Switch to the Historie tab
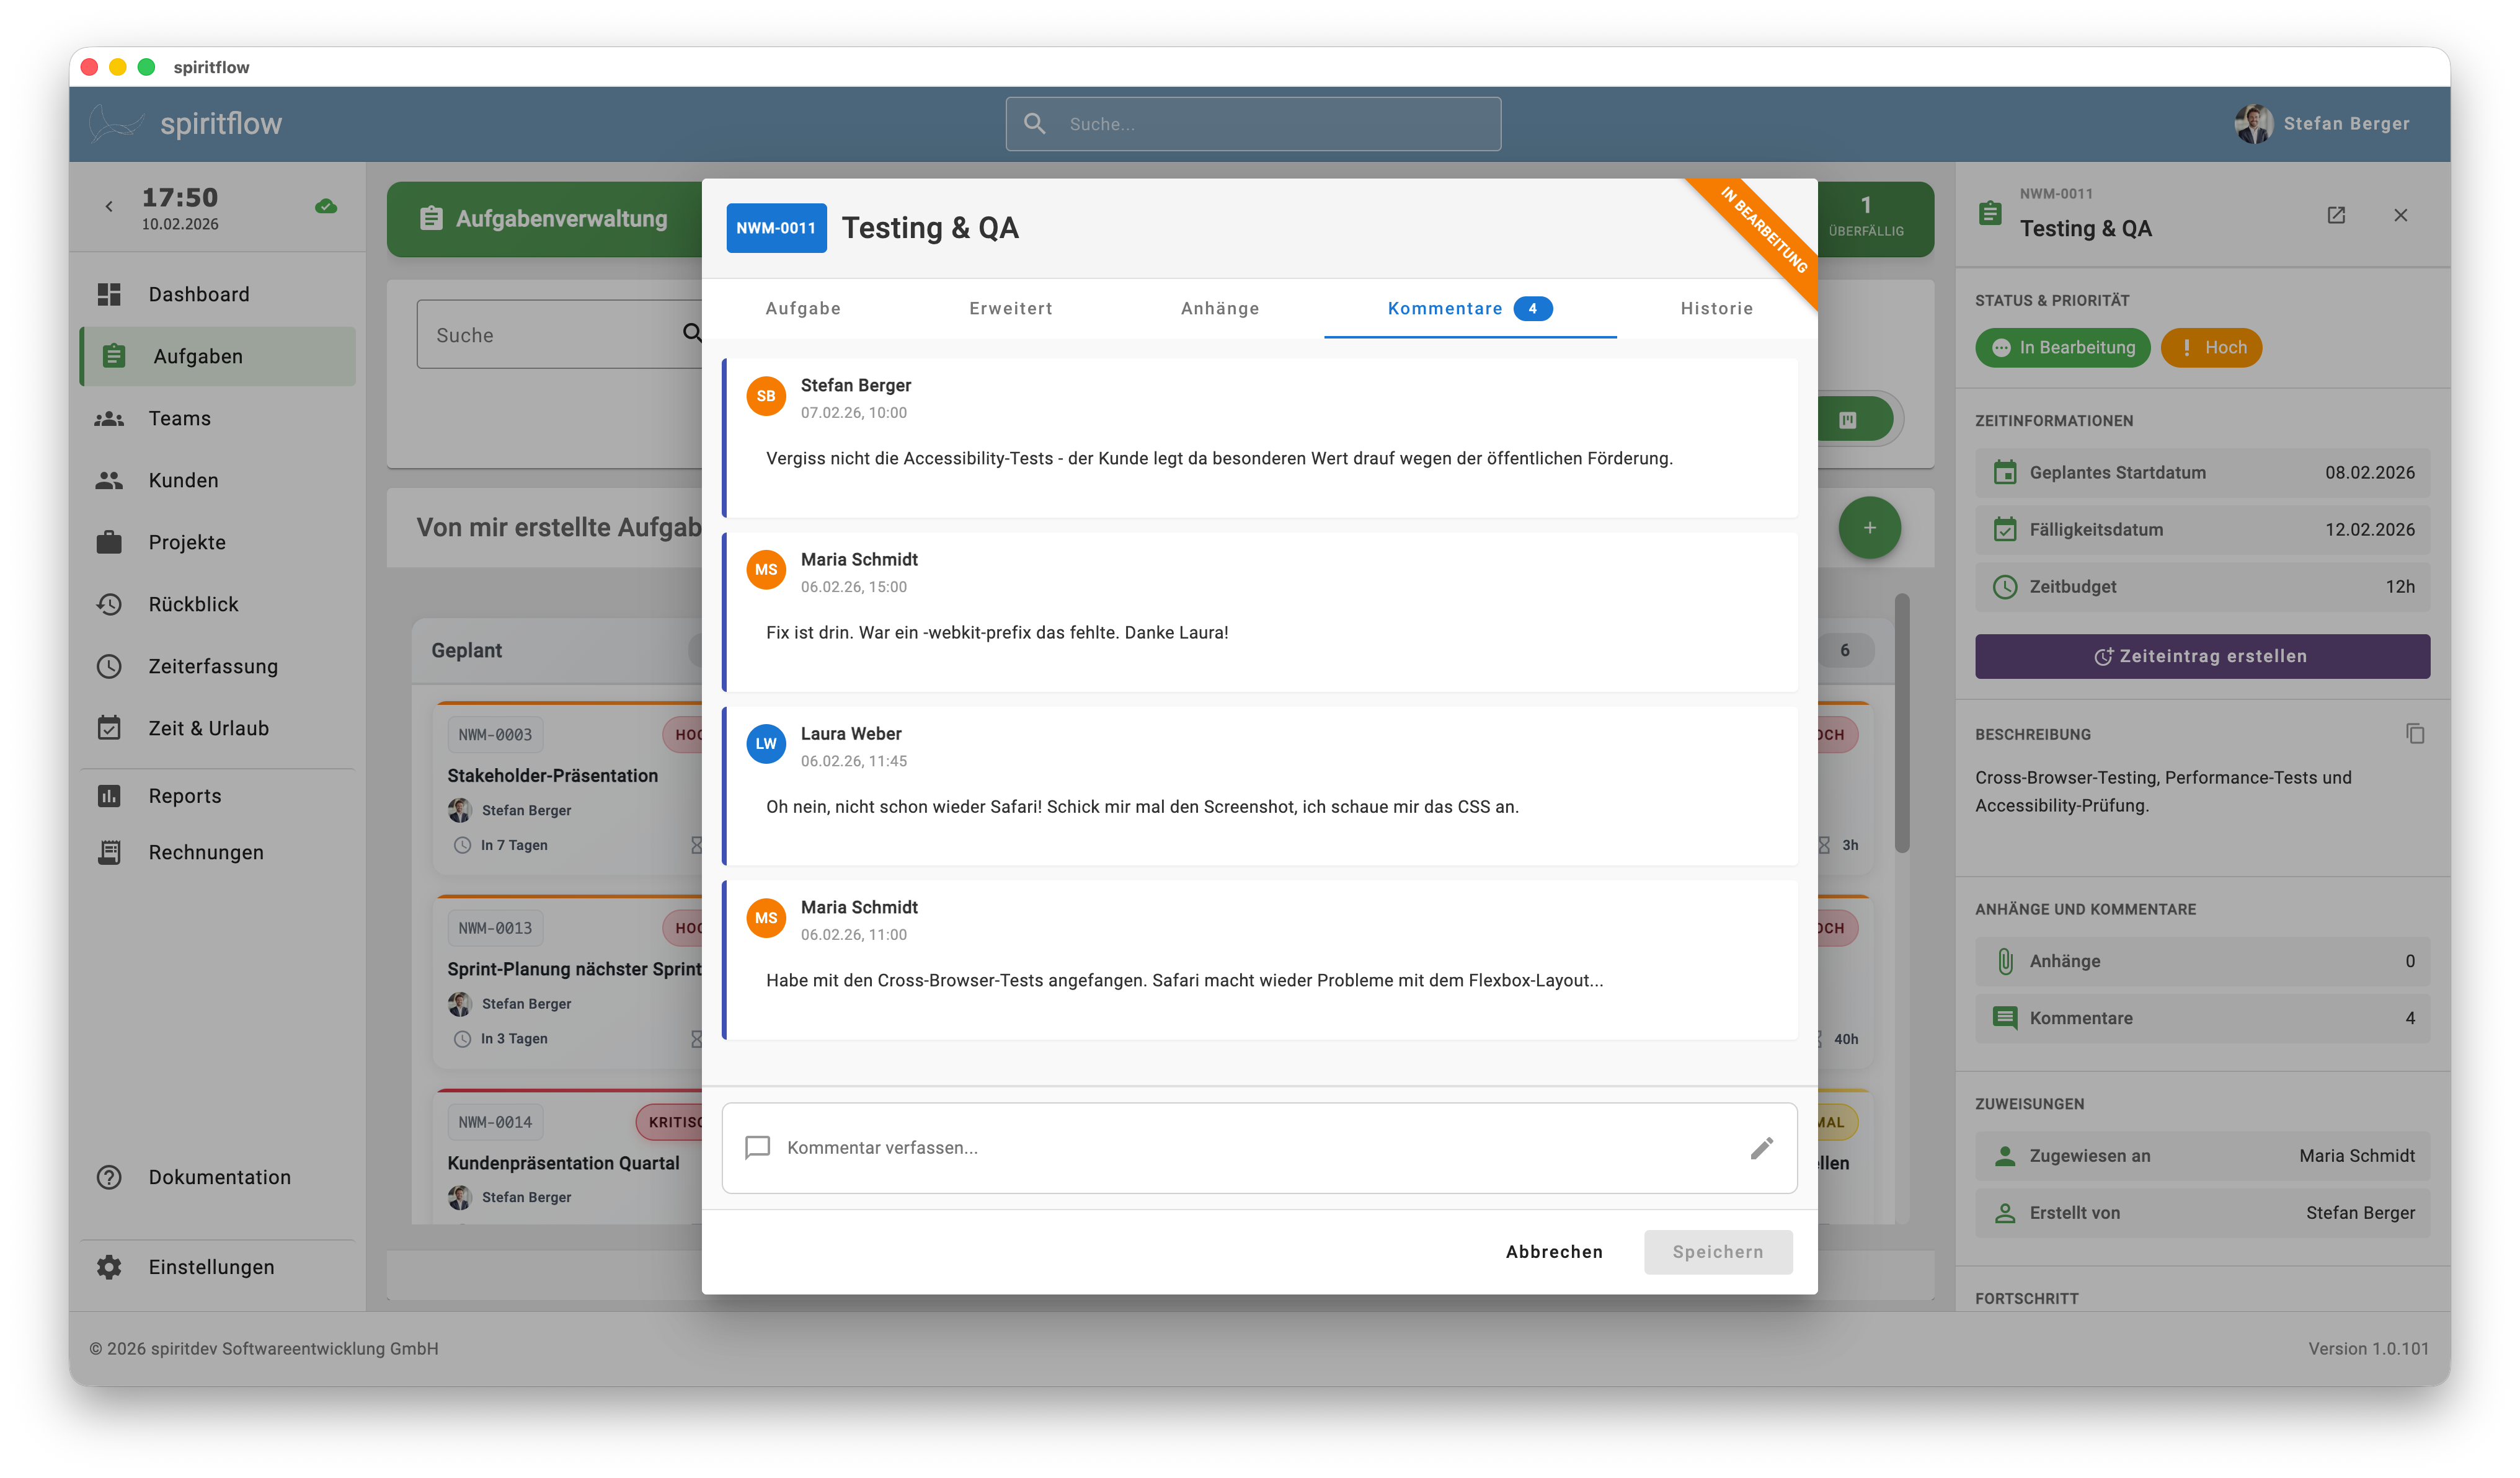Image resolution: width=2520 pixels, height=1478 pixels. [1716, 309]
